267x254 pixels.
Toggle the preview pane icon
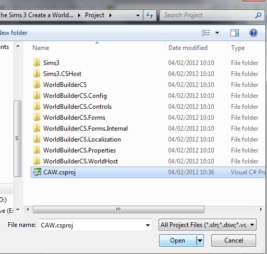tap(235, 33)
